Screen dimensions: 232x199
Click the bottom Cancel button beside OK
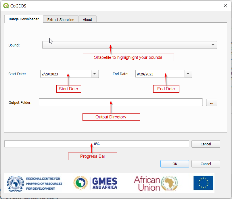[206, 164]
